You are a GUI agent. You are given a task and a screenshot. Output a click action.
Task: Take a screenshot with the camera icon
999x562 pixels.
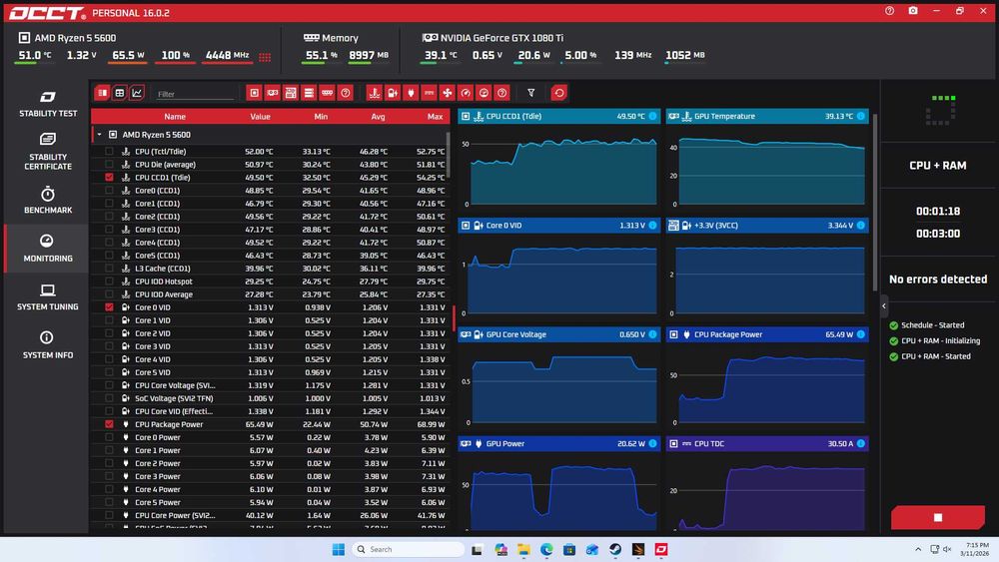[x=913, y=11]
